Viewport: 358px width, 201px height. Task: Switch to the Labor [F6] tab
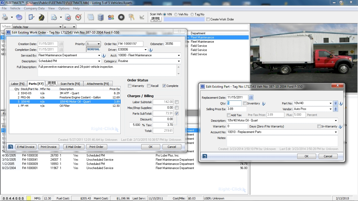click(x=18, y=83)
